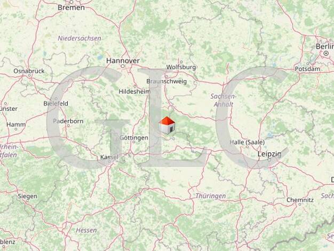Select the Bielefeld label
The height and width of the screenshot is (251, 334).
click(56, 104)
